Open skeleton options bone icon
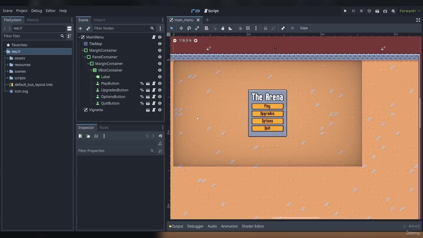The height and width of the screenshot is (238, 423). [x=283, y=28]
